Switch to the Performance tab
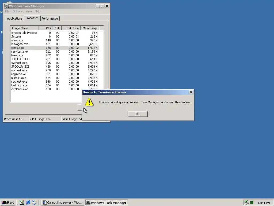The height and width of the screenshot is (206, 274). click(x=50, y=19)
